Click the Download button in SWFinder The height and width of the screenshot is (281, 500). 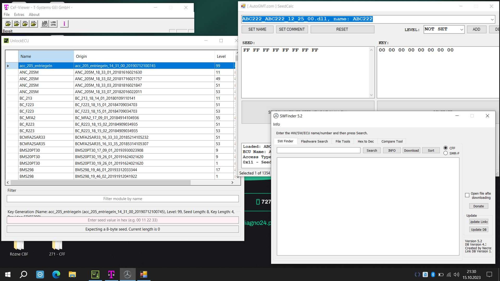pos(411,150)
